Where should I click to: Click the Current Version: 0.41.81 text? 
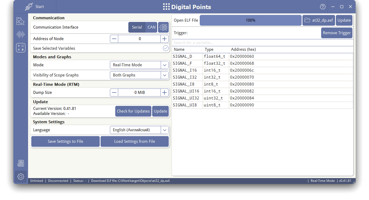(x=55, y=109)
